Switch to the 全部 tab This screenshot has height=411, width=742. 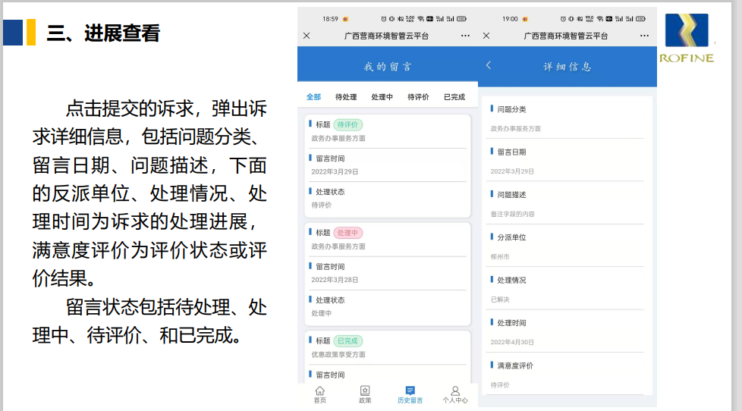click(x=313, y=97)
